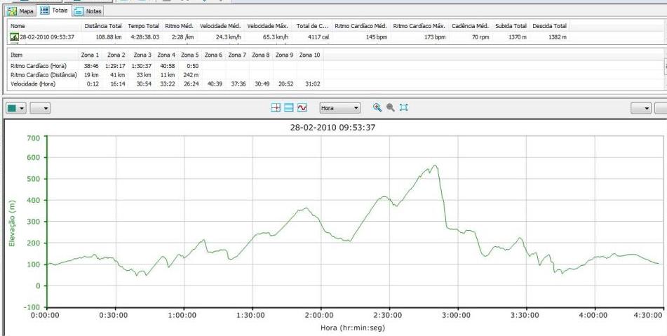Click the 1370 m climb value
667x336 pixels.
coord(518,37)
